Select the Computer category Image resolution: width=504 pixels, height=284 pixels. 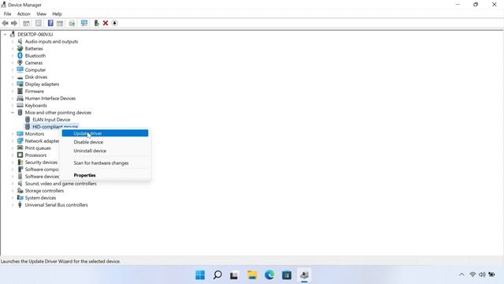[x=35, y=70]
